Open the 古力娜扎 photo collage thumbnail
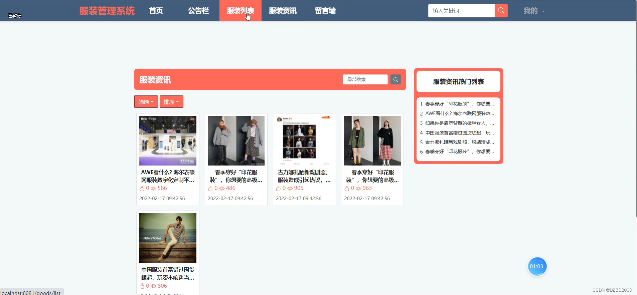 (304, 141)
